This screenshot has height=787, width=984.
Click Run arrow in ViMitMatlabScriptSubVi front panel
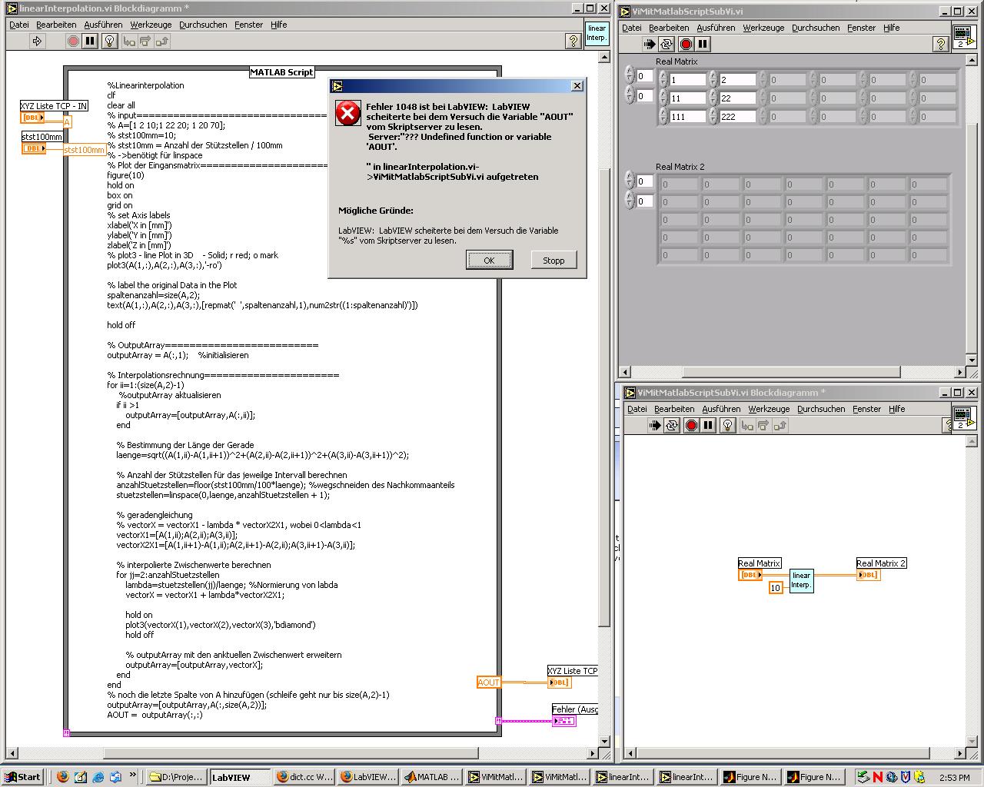pos(650,45)
